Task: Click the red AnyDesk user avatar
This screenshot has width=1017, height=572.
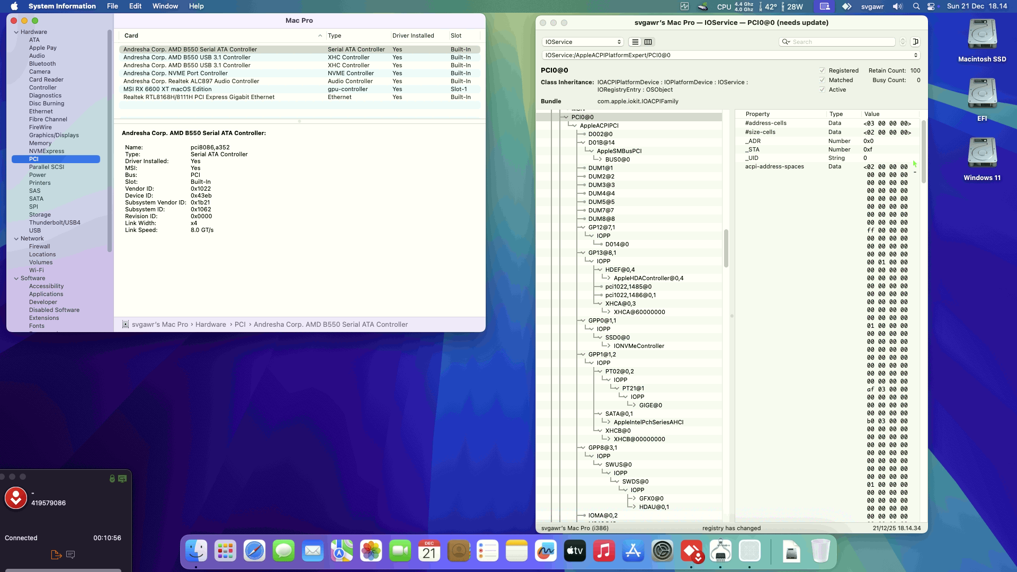Action: pyautogui.click(x=16, y=498)
